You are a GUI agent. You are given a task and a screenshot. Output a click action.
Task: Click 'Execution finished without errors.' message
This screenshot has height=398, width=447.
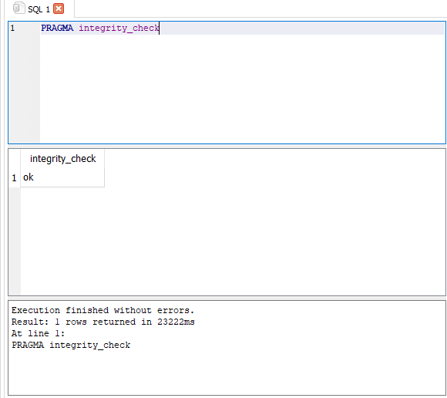[x=103, y=310]
